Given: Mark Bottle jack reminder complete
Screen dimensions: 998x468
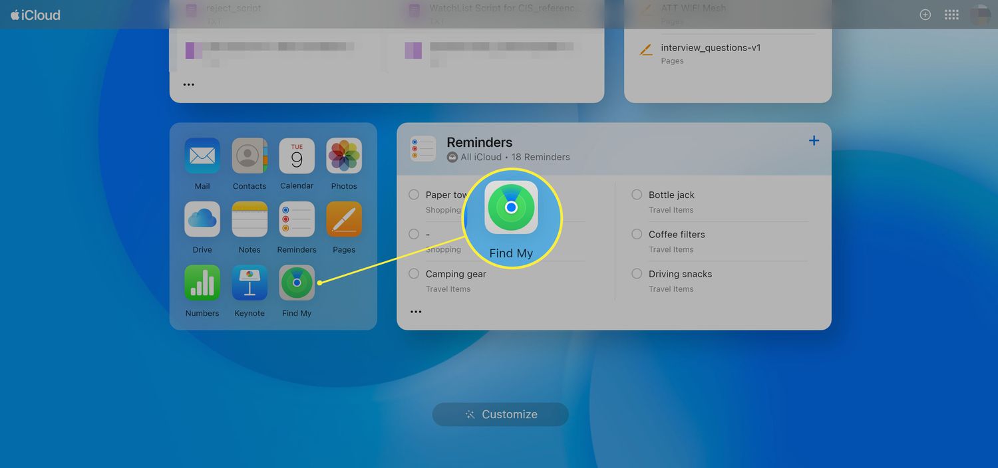Looking at the screenshot, I should coord(637,195).
